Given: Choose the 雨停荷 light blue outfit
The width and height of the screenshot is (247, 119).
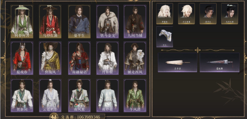Looking at the screenshot, I should [x=107, y=96].
